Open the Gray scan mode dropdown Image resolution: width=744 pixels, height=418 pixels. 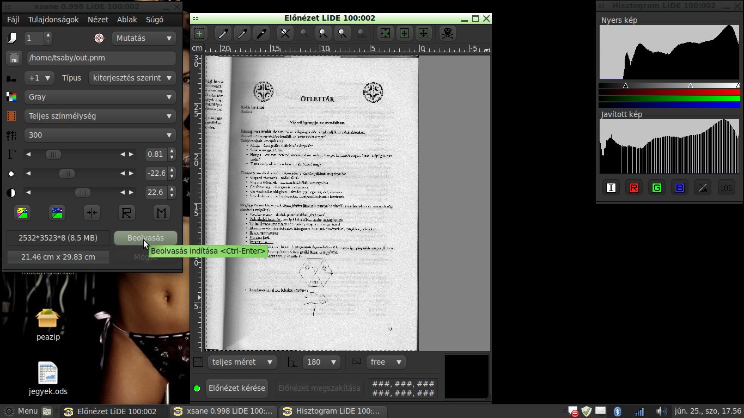[x=100, y=97]
